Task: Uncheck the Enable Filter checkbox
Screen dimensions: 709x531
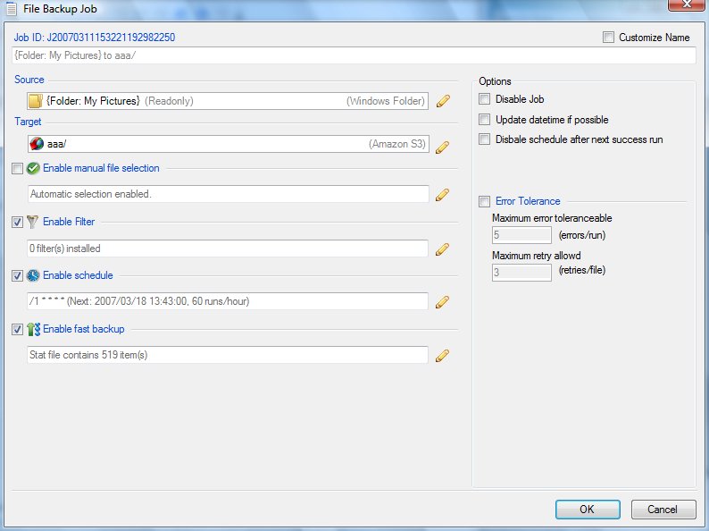Action: click(x=17, y=223)
